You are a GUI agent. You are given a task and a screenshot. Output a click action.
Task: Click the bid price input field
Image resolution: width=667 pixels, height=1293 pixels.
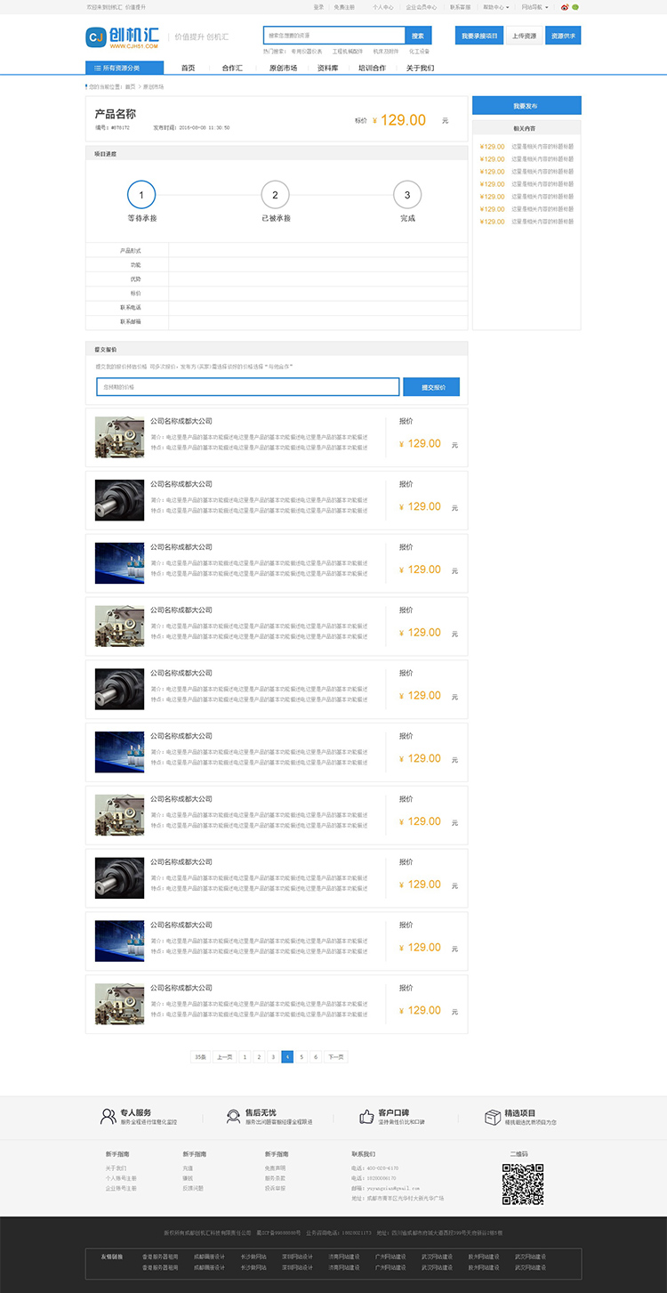[x=247, y=387]
